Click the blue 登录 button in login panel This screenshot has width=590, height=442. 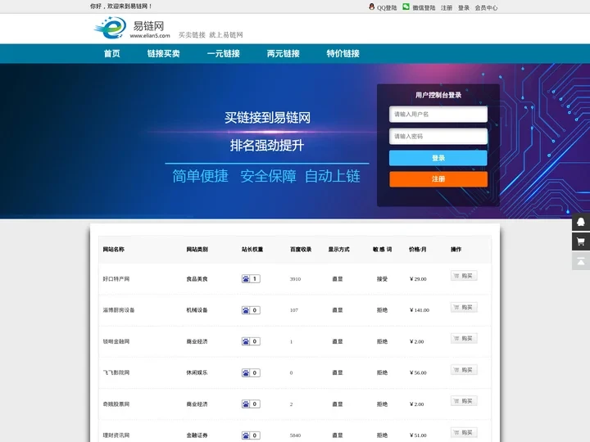coord(438,158)
